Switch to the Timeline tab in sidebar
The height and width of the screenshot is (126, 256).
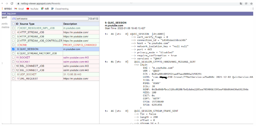(5, 27)
